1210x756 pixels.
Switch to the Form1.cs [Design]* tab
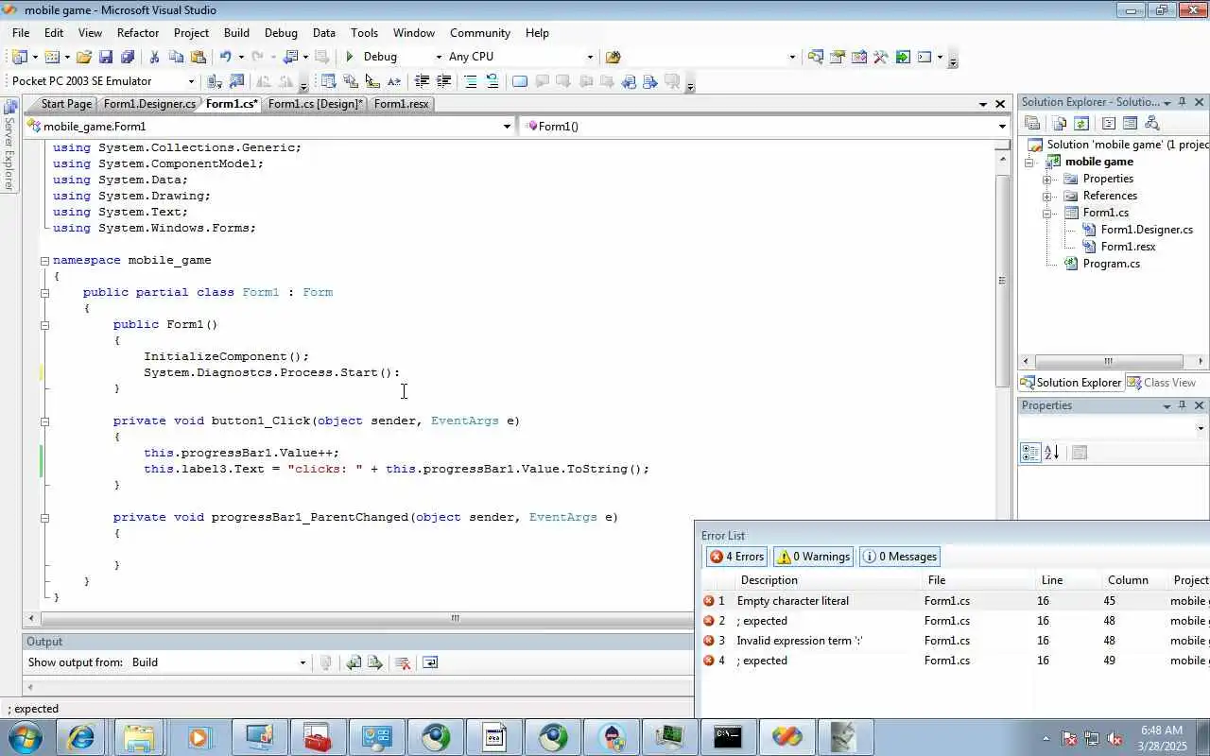point(315,104)
